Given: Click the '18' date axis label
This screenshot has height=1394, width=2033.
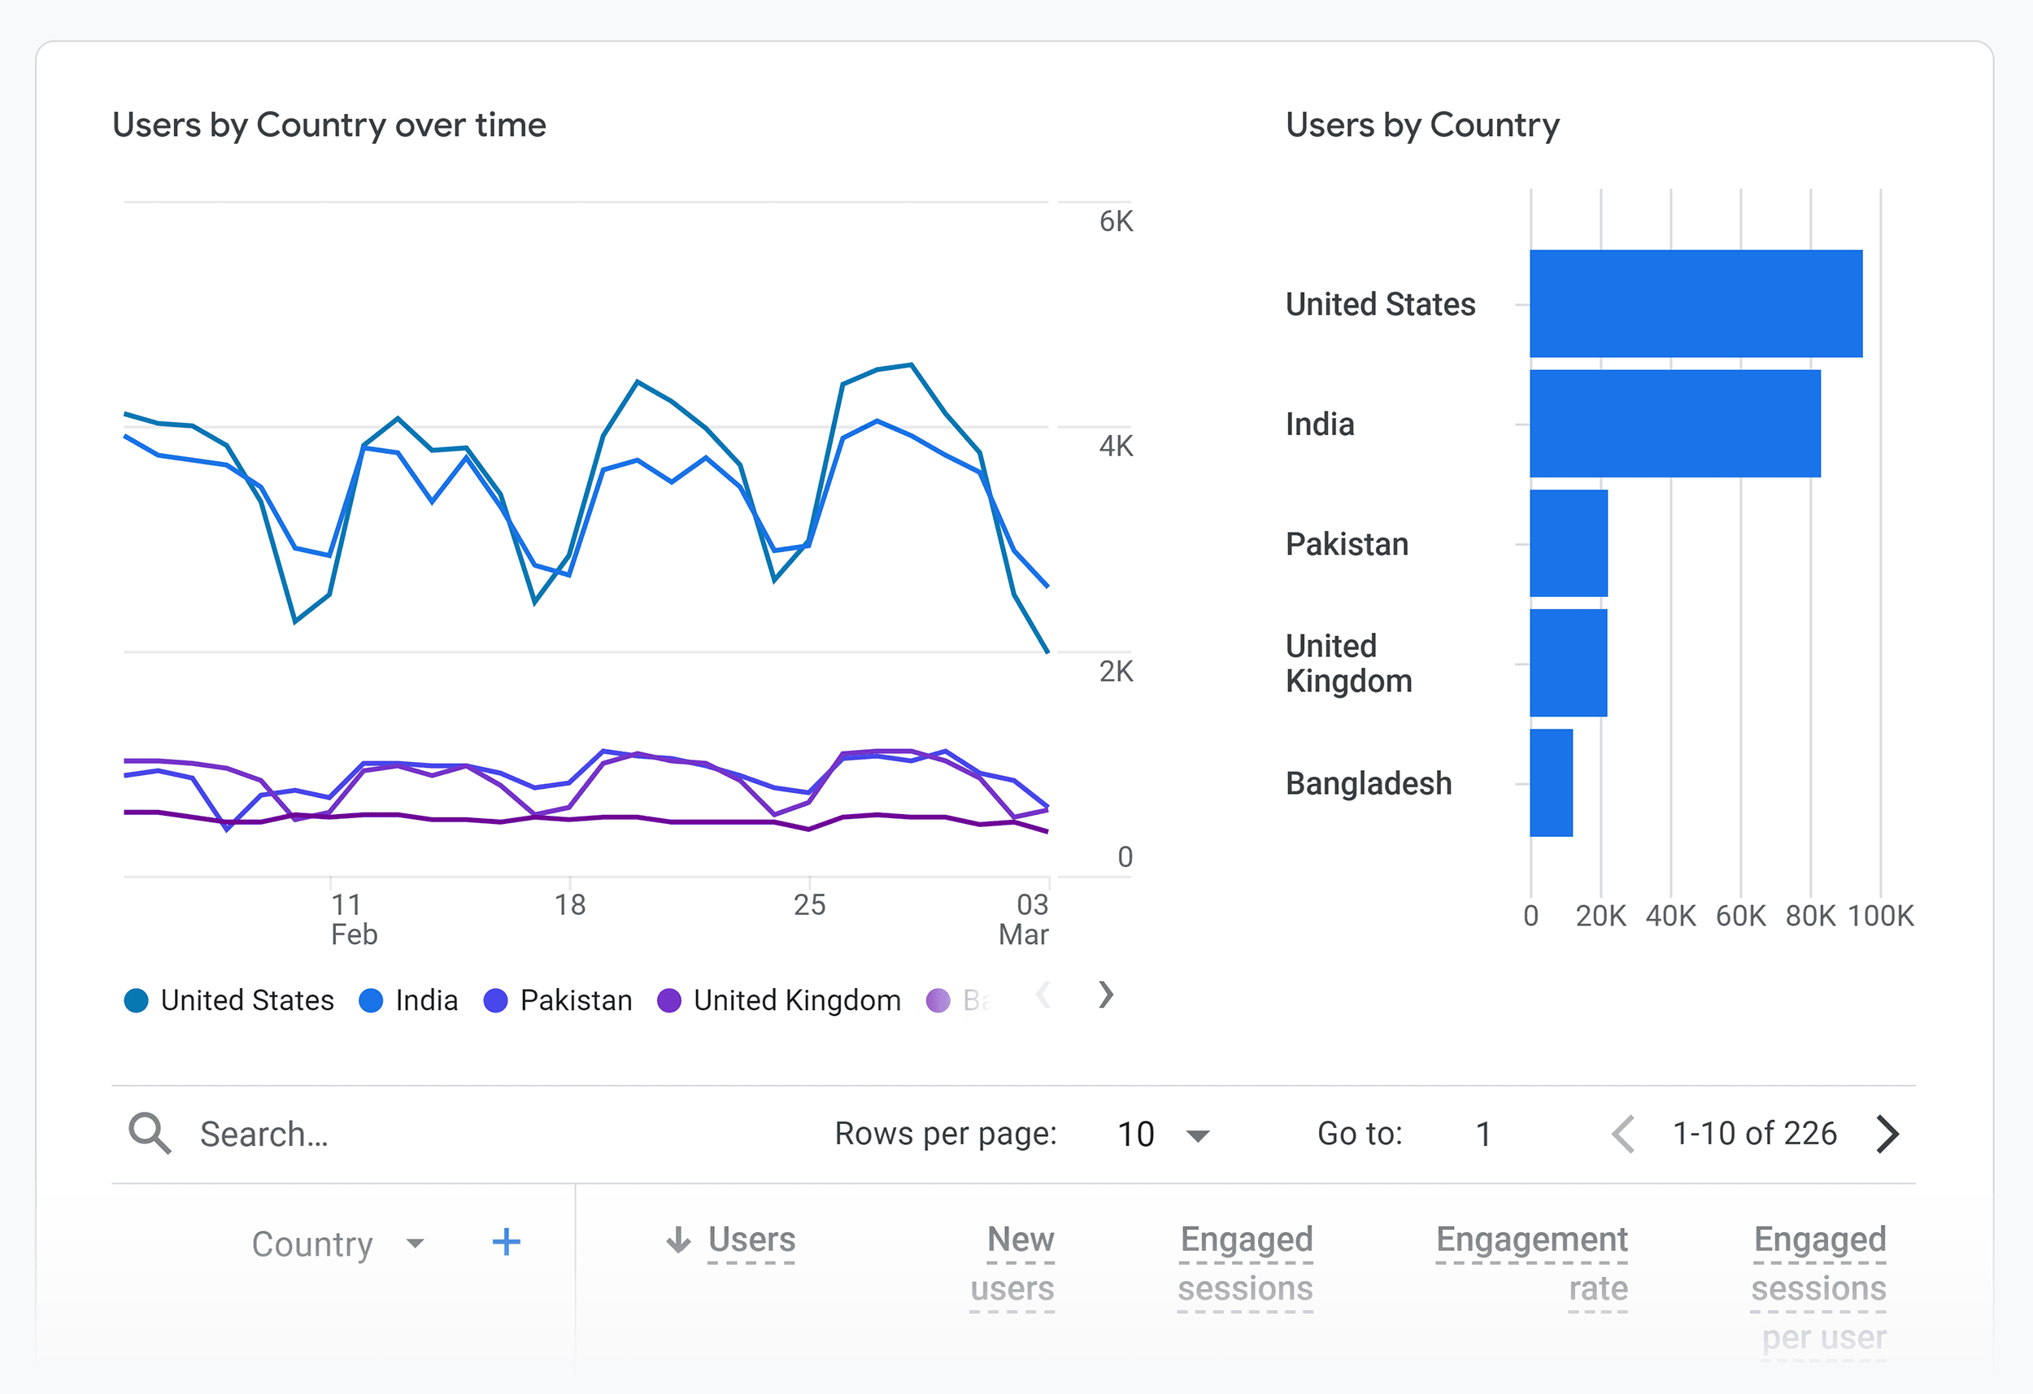Looking at the screenshot, I should 569,905.
